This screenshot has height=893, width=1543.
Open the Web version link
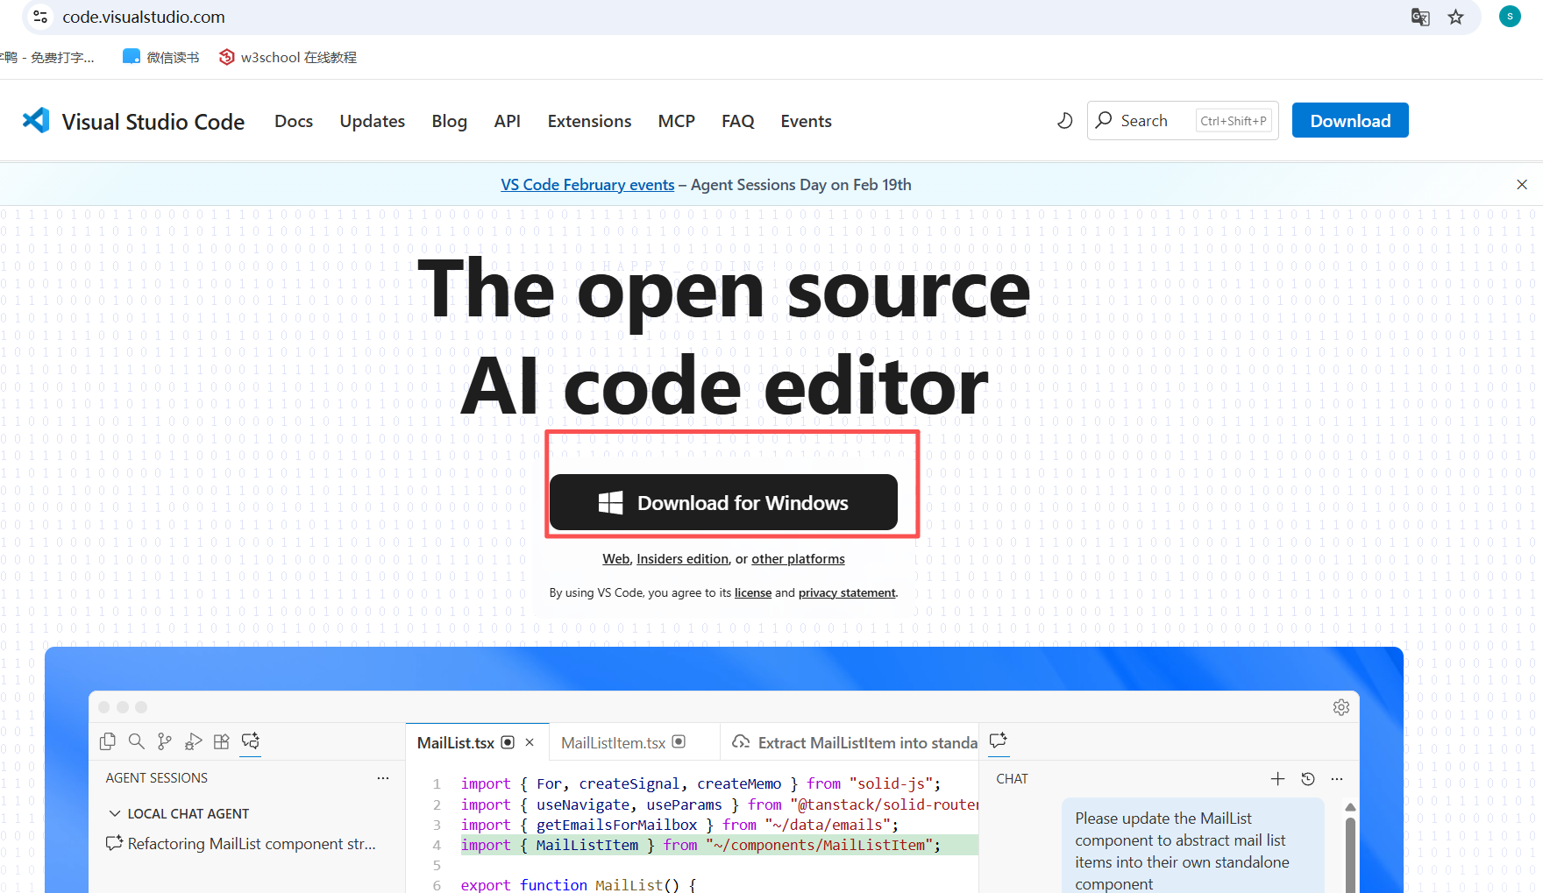pos(616,559)
